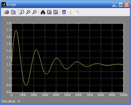Save current axes settings icon
131x105 pixels.
[x=49, y=12]
